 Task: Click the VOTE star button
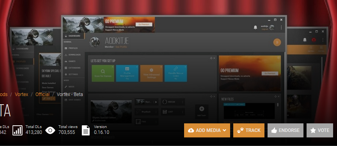pos(319,130)
